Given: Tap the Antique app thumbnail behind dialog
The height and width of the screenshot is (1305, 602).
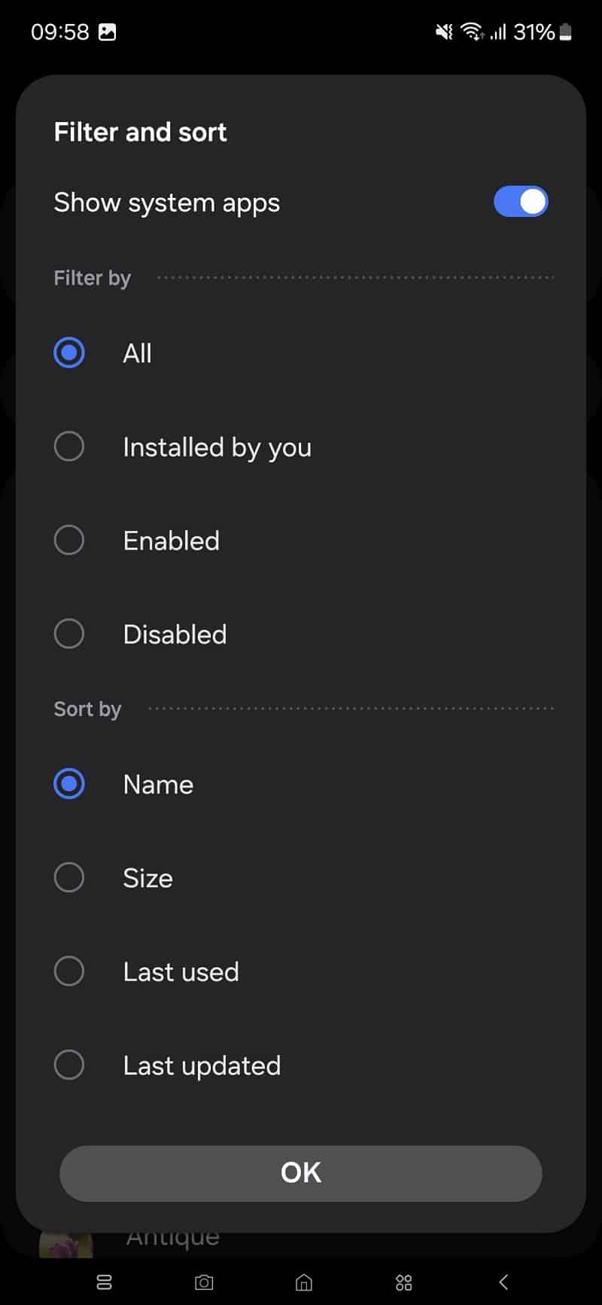Looking at the screenshot, I should 66,1245.
